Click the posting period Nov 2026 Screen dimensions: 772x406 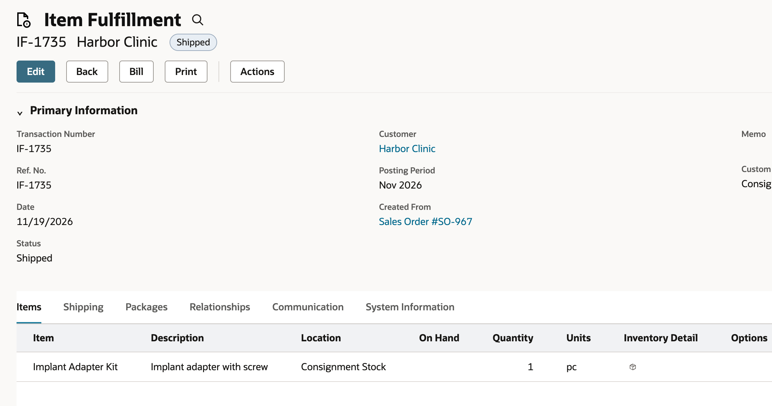tap(400, 185)
